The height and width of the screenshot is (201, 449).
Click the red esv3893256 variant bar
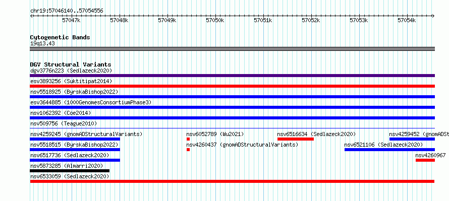pyautogui.click(x=232, y=86)
